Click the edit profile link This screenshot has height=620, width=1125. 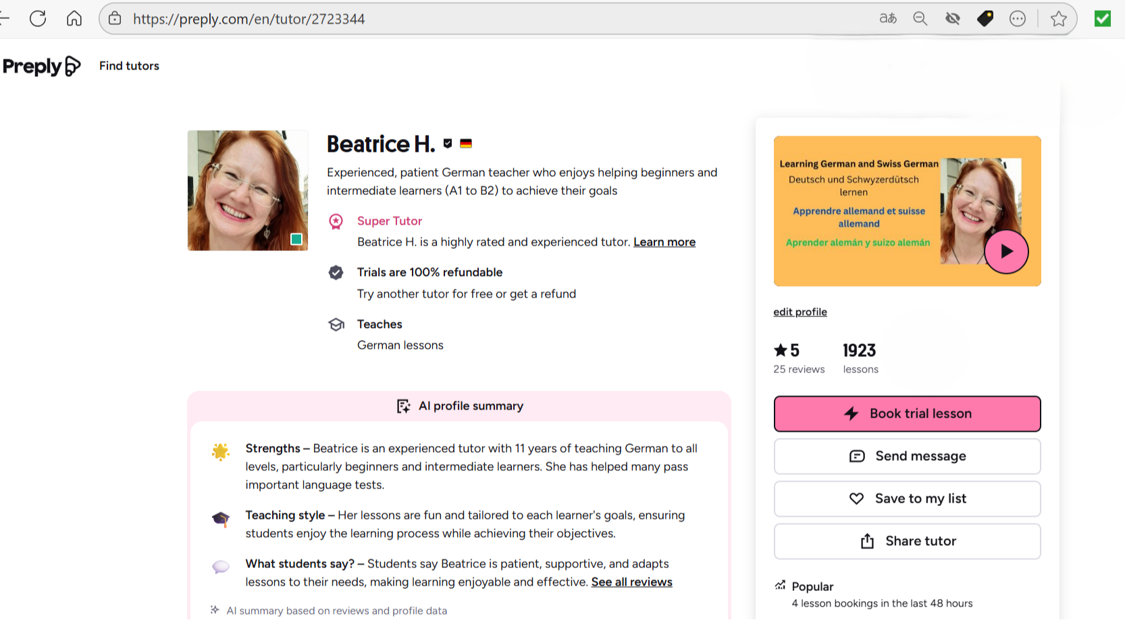[x=800, y=312]
